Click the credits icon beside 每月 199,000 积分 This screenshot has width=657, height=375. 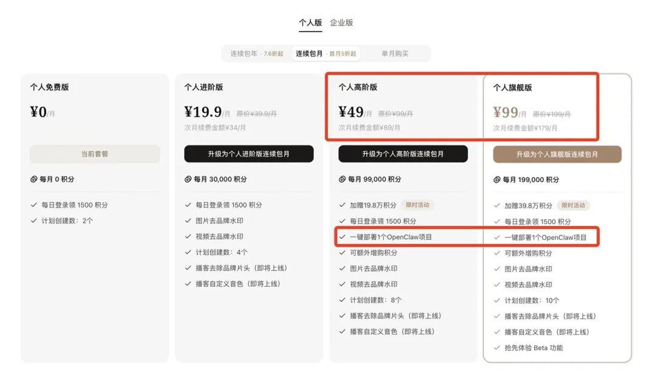(x=497, y=180)
